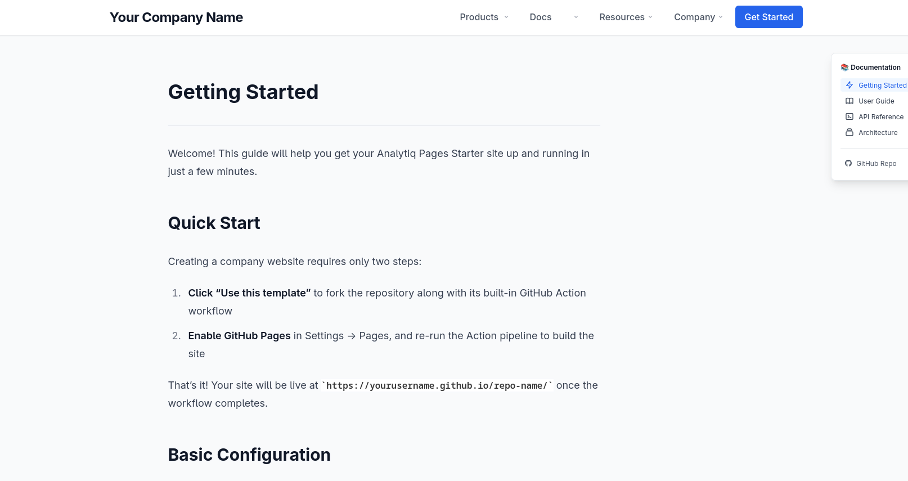The width and height of the screenshot is (908, 481).
Task: Expand the Resources dropdown chevron
Action: click(x=650, y=17)
